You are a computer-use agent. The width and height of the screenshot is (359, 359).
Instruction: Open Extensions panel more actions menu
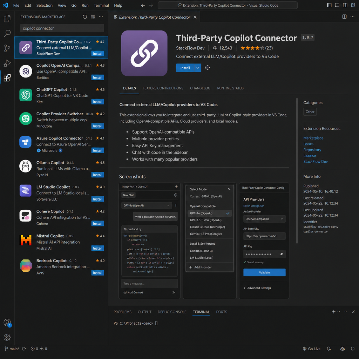pos(101,17)
